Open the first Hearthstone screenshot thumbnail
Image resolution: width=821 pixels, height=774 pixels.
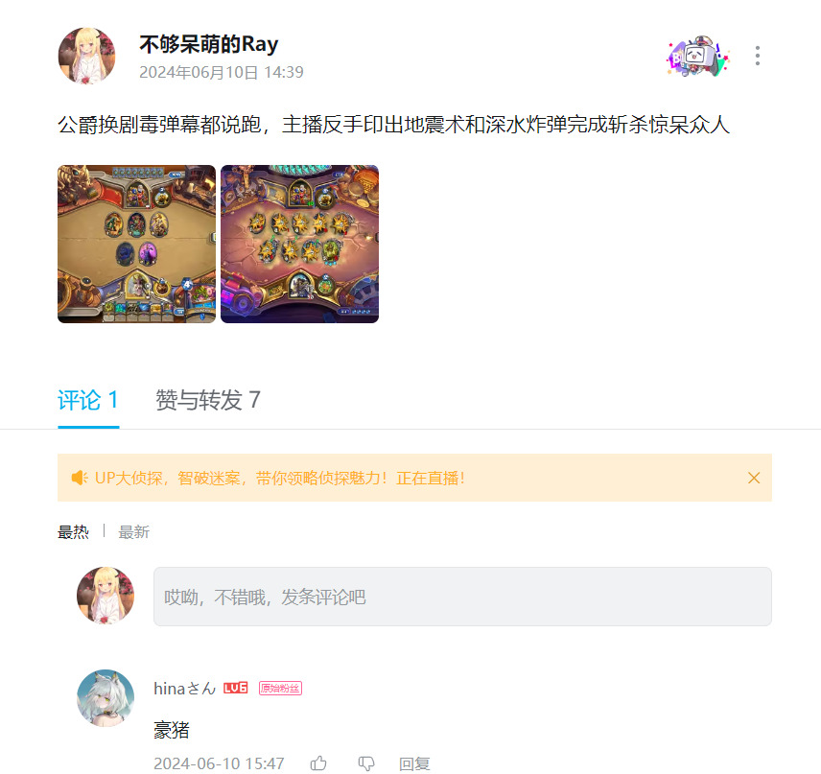(136, 244)
